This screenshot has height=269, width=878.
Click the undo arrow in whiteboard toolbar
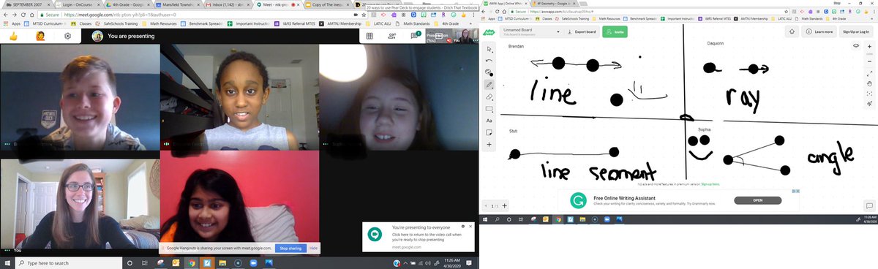pos(489,60)
